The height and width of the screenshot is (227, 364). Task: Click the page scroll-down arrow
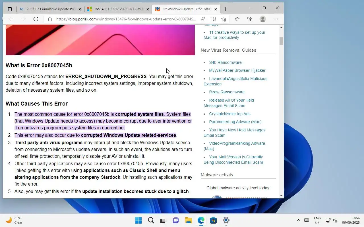[x=281, y=196]
